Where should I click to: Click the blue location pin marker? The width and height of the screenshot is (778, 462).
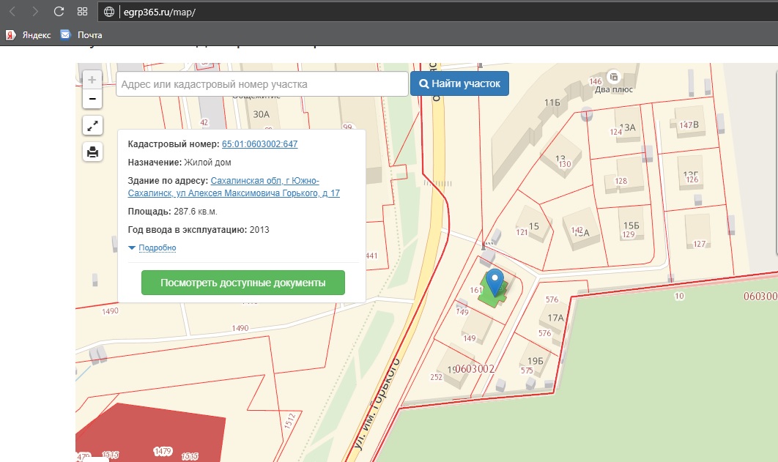pos(496,280)
